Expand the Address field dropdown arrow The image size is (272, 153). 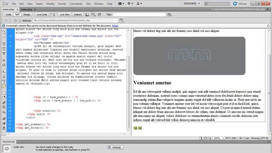116,20
